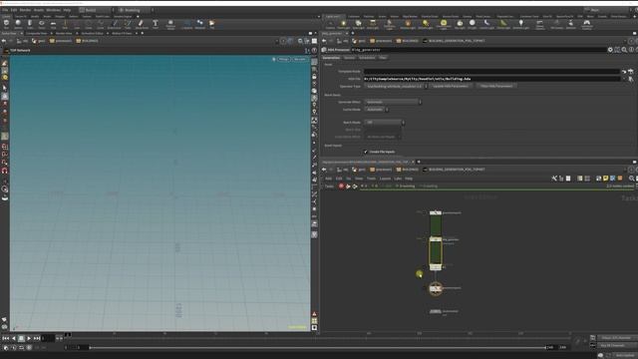
Task: Click the red cancel cook icon
Action: [x=341, y=186]
